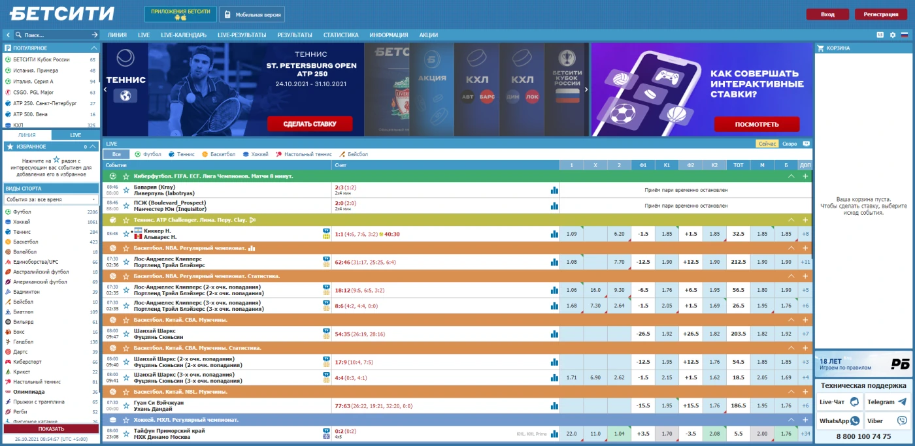Image resolution: width=915 pixels, height=446 pixels.
Task: Open the settings gear icon in top bar
Action: click(x=893, y=35)
